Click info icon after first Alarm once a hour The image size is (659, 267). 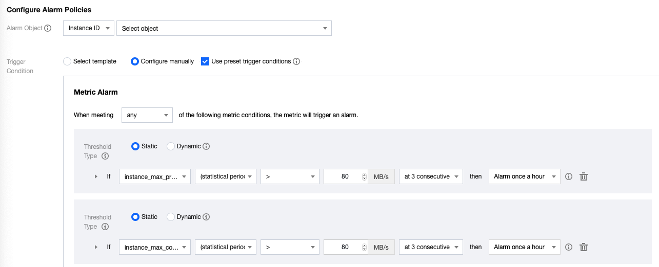(568, 176)
